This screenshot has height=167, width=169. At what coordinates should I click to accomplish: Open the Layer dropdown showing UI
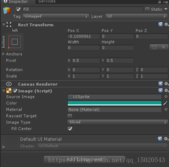click(x=136, y=16)
